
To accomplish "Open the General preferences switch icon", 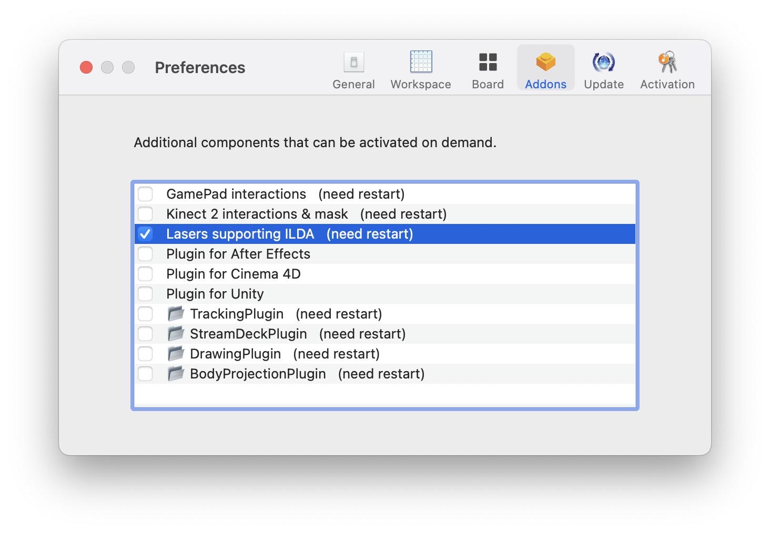I will pyautogui.click(x=353, y=63).
